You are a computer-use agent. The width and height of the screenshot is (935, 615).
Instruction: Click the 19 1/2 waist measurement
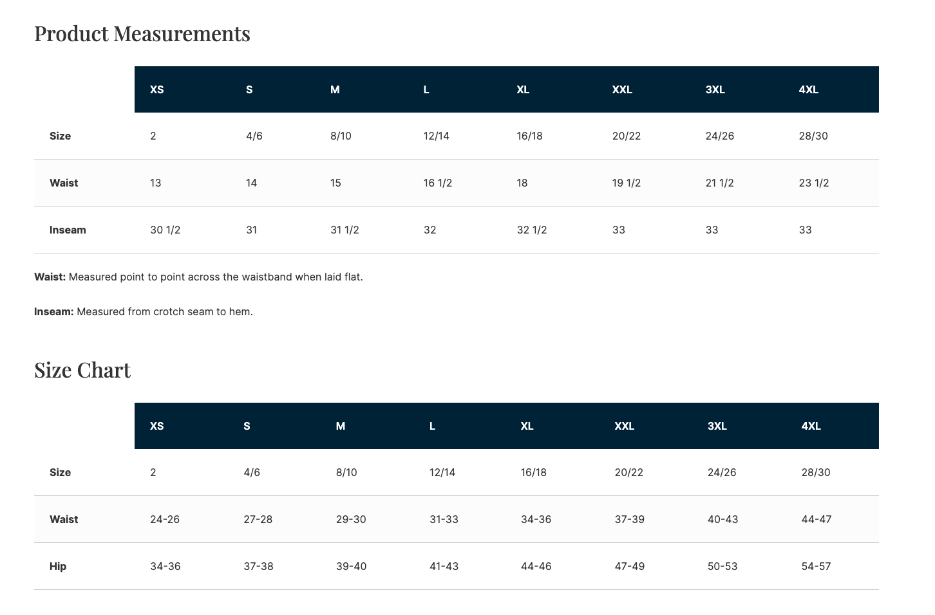pyautogui.click(x=627, y=183)
